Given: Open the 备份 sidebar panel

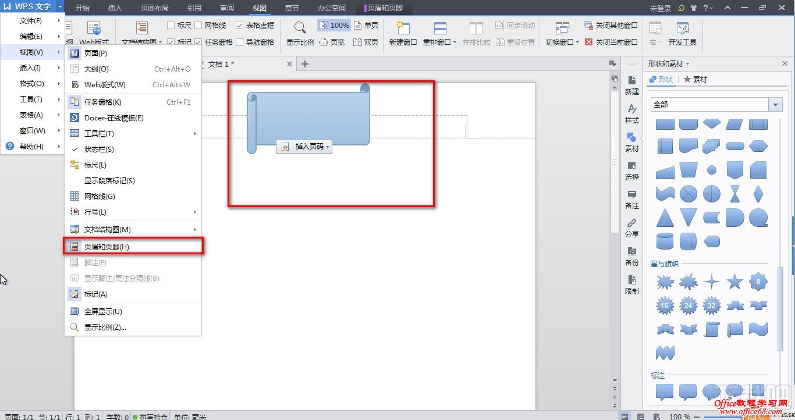Looking at the screenshot, I should [632, 256].
